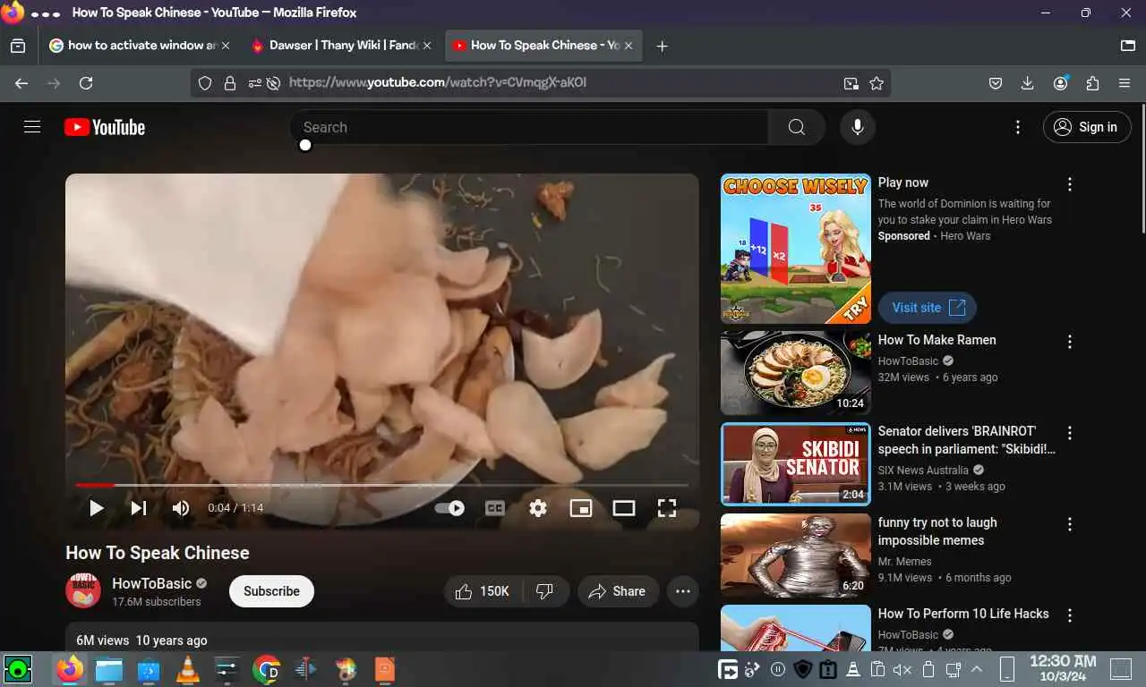Open picture-in-picture from address bar
The height and width of the screenshot is (687, 1146).
(851, 83)
